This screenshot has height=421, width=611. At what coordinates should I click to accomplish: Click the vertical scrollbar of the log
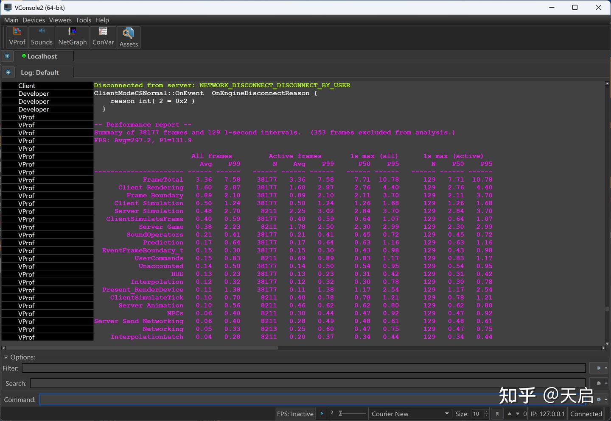click(x=607, y=309)
